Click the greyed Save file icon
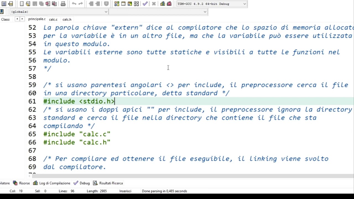The height and width of the screenshot is (199, 354). tap(35, 4)
